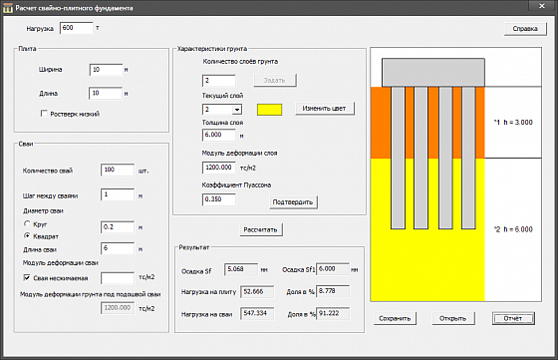Click the Толщина слоя input field
Screen dimensions: 558x360
[x=219, y=135]
